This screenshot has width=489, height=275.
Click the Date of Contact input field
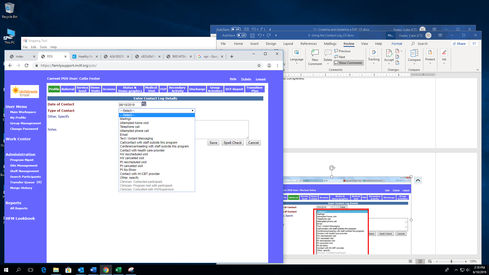130,105
